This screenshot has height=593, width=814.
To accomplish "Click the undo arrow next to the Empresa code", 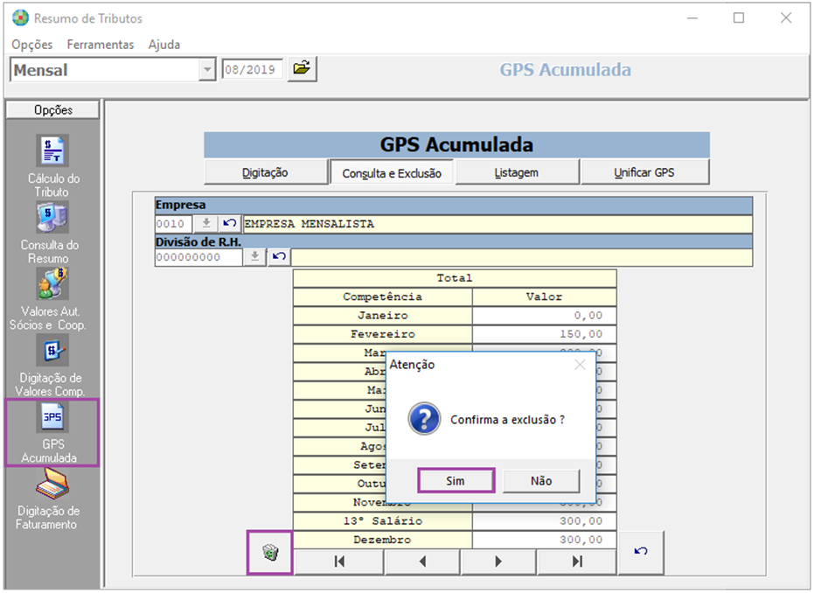I will (228, 225).
